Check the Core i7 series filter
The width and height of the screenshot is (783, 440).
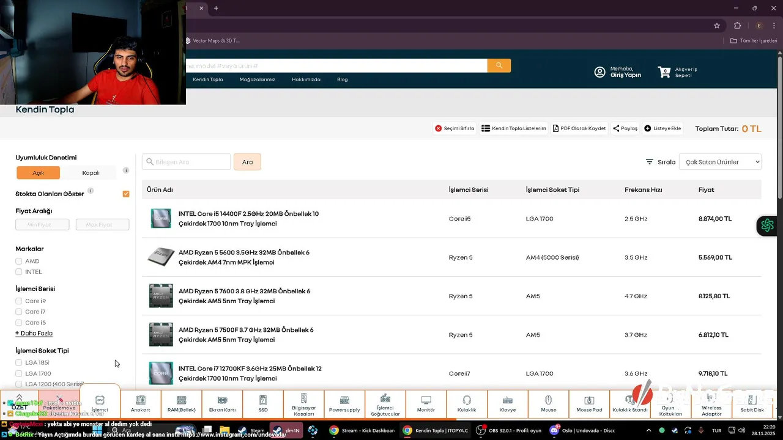[x=19, y=312]
